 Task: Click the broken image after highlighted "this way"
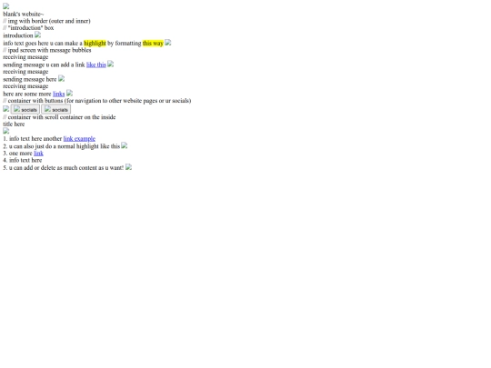[x=168, y=43]
